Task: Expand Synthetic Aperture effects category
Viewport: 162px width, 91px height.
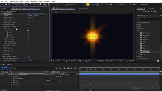Action: click(137, 22)
